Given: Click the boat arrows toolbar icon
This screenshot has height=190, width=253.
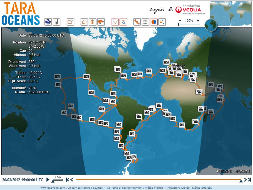Looking at the screenshot, I should (162, 22).
